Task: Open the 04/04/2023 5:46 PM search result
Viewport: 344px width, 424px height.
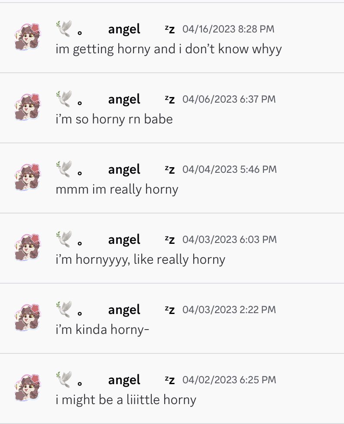Action: (172, 178)
